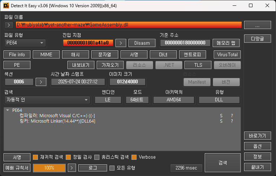Open the 메모리 맵 view

click(226, 43)
